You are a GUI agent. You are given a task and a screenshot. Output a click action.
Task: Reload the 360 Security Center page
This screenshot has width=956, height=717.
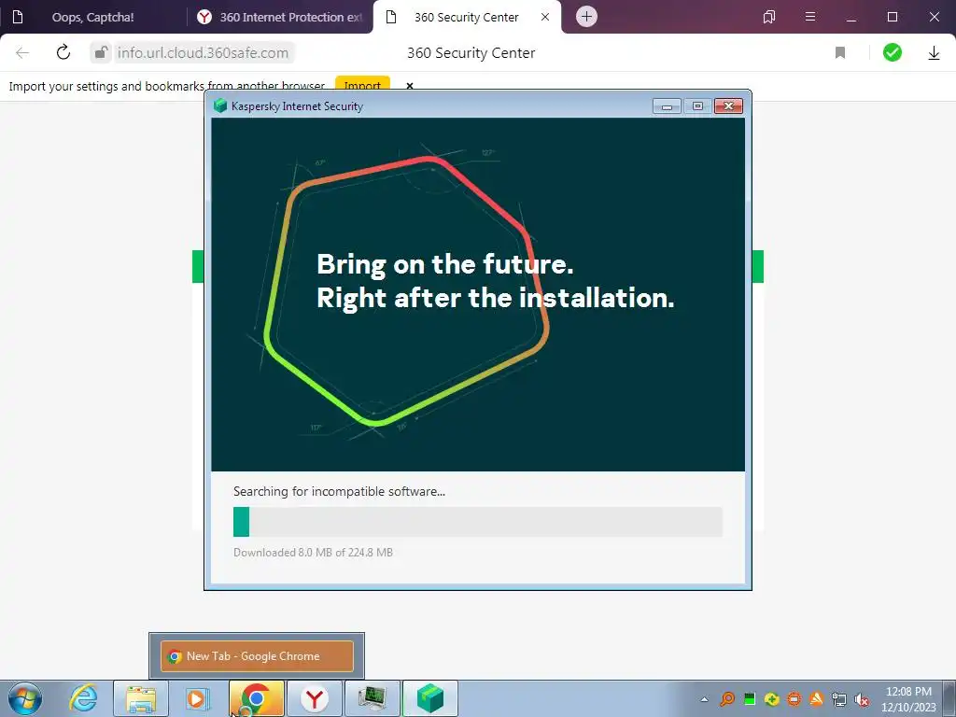click(63, 52)
